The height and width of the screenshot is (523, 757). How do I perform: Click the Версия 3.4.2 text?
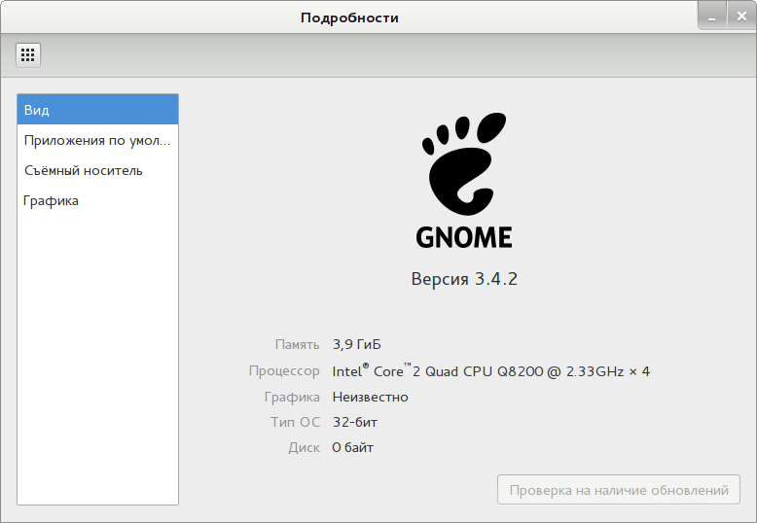[x=464, y=279]
